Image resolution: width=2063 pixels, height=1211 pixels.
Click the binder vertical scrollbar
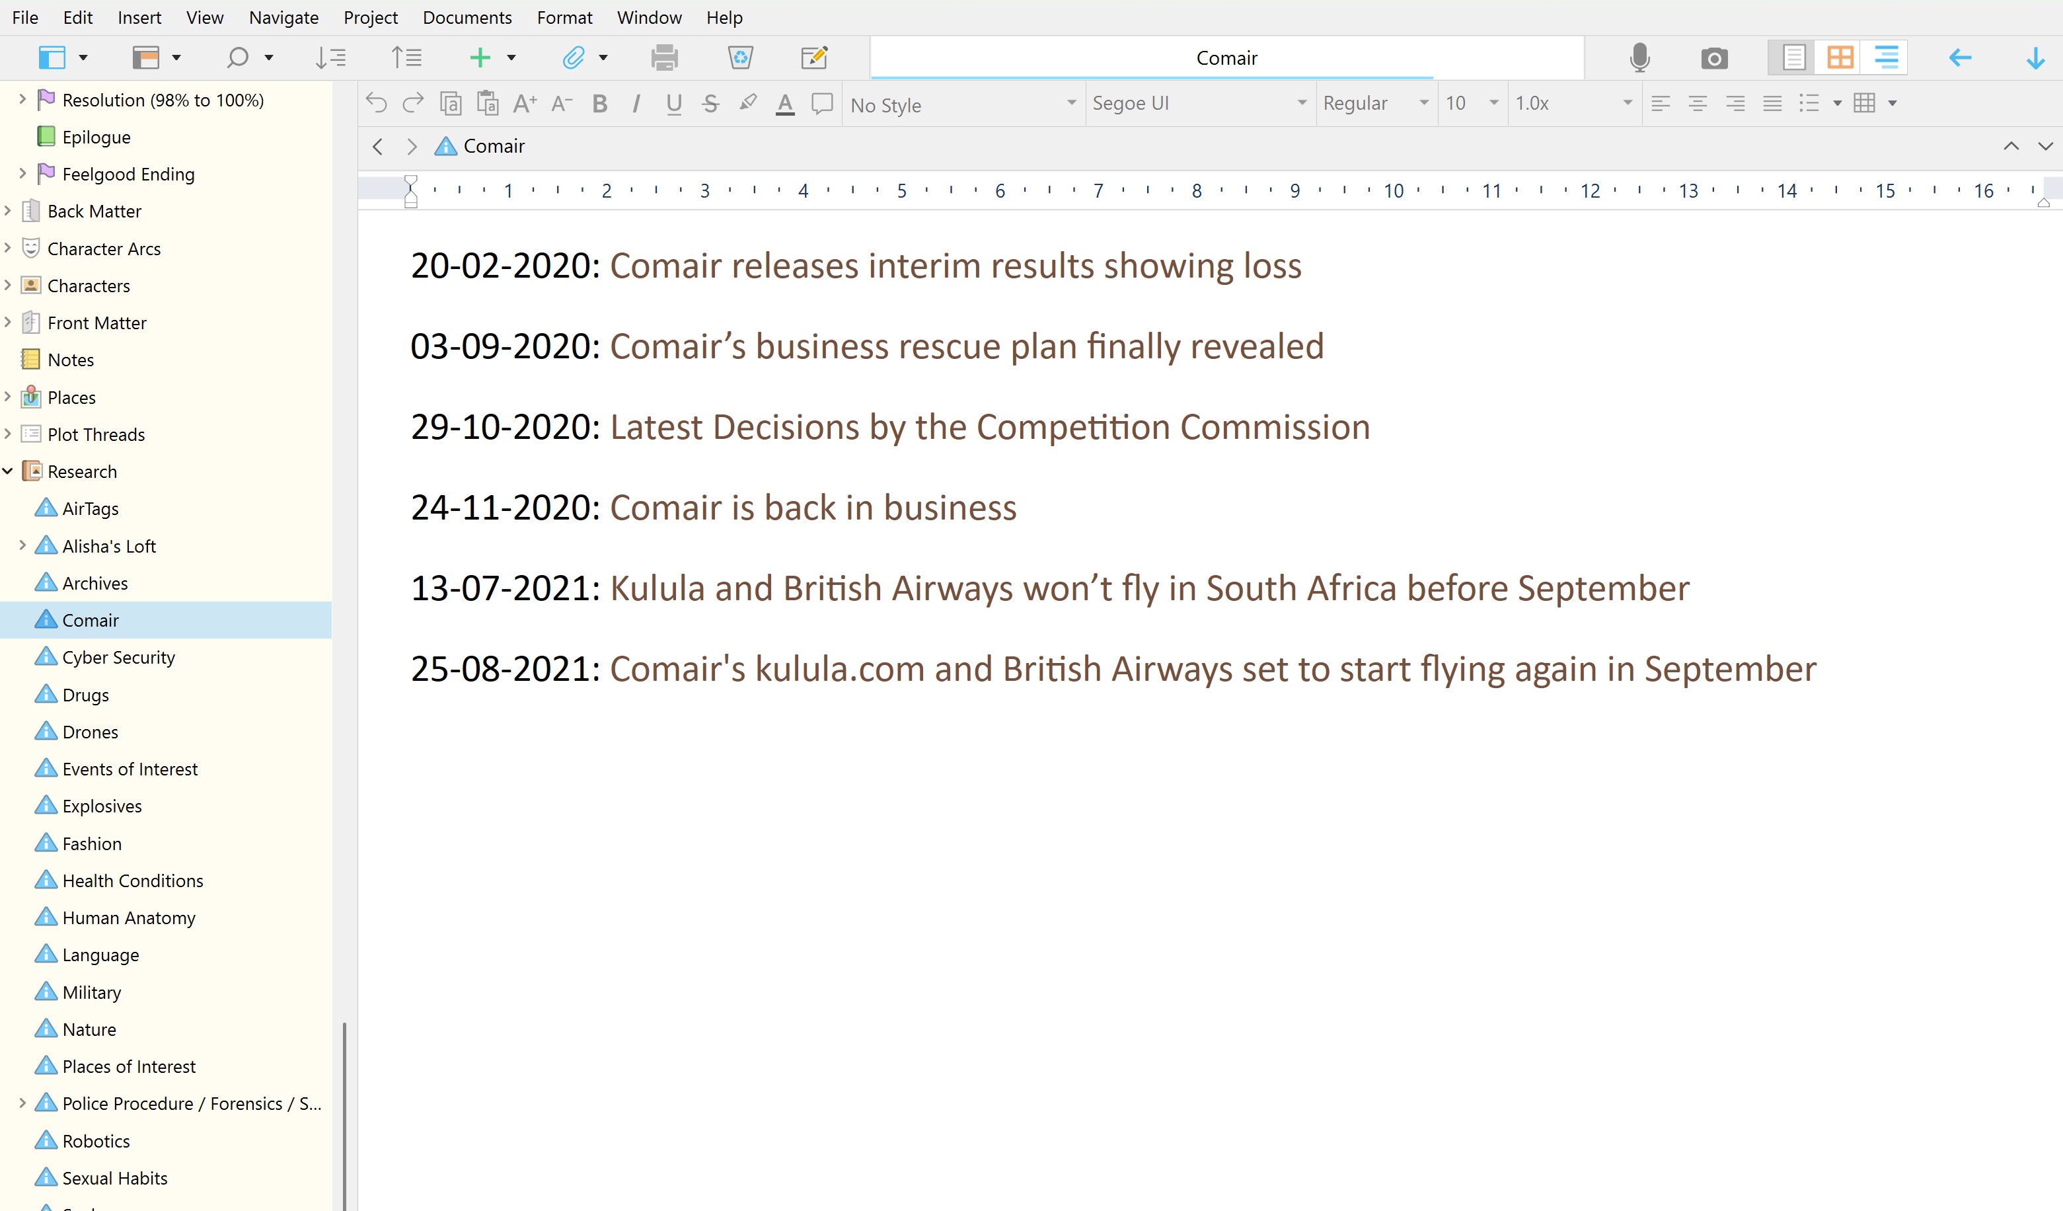tap(344, 1115)
